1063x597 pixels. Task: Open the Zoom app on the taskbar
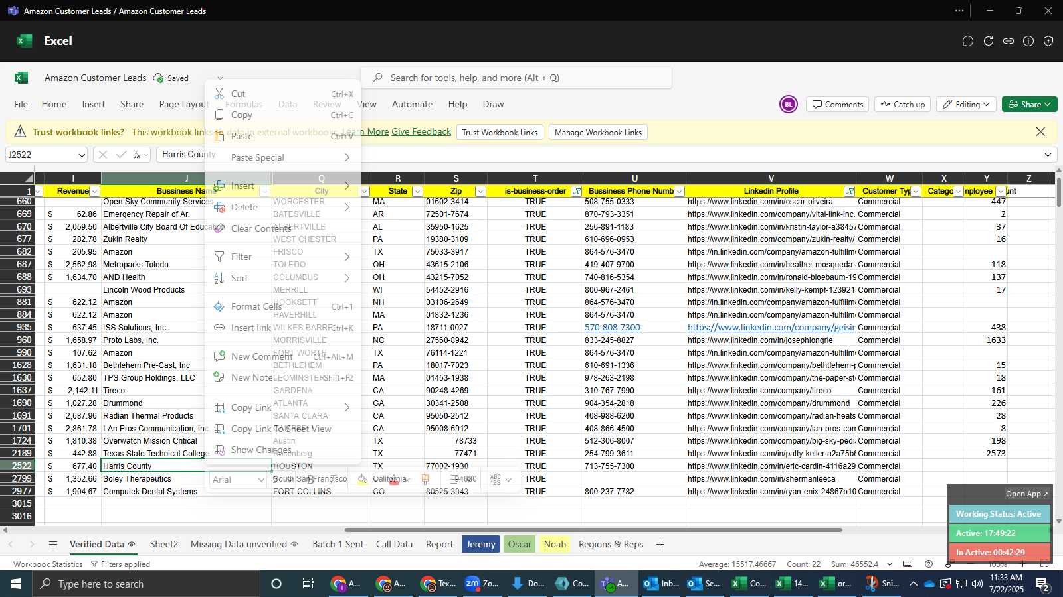(482, 584)
